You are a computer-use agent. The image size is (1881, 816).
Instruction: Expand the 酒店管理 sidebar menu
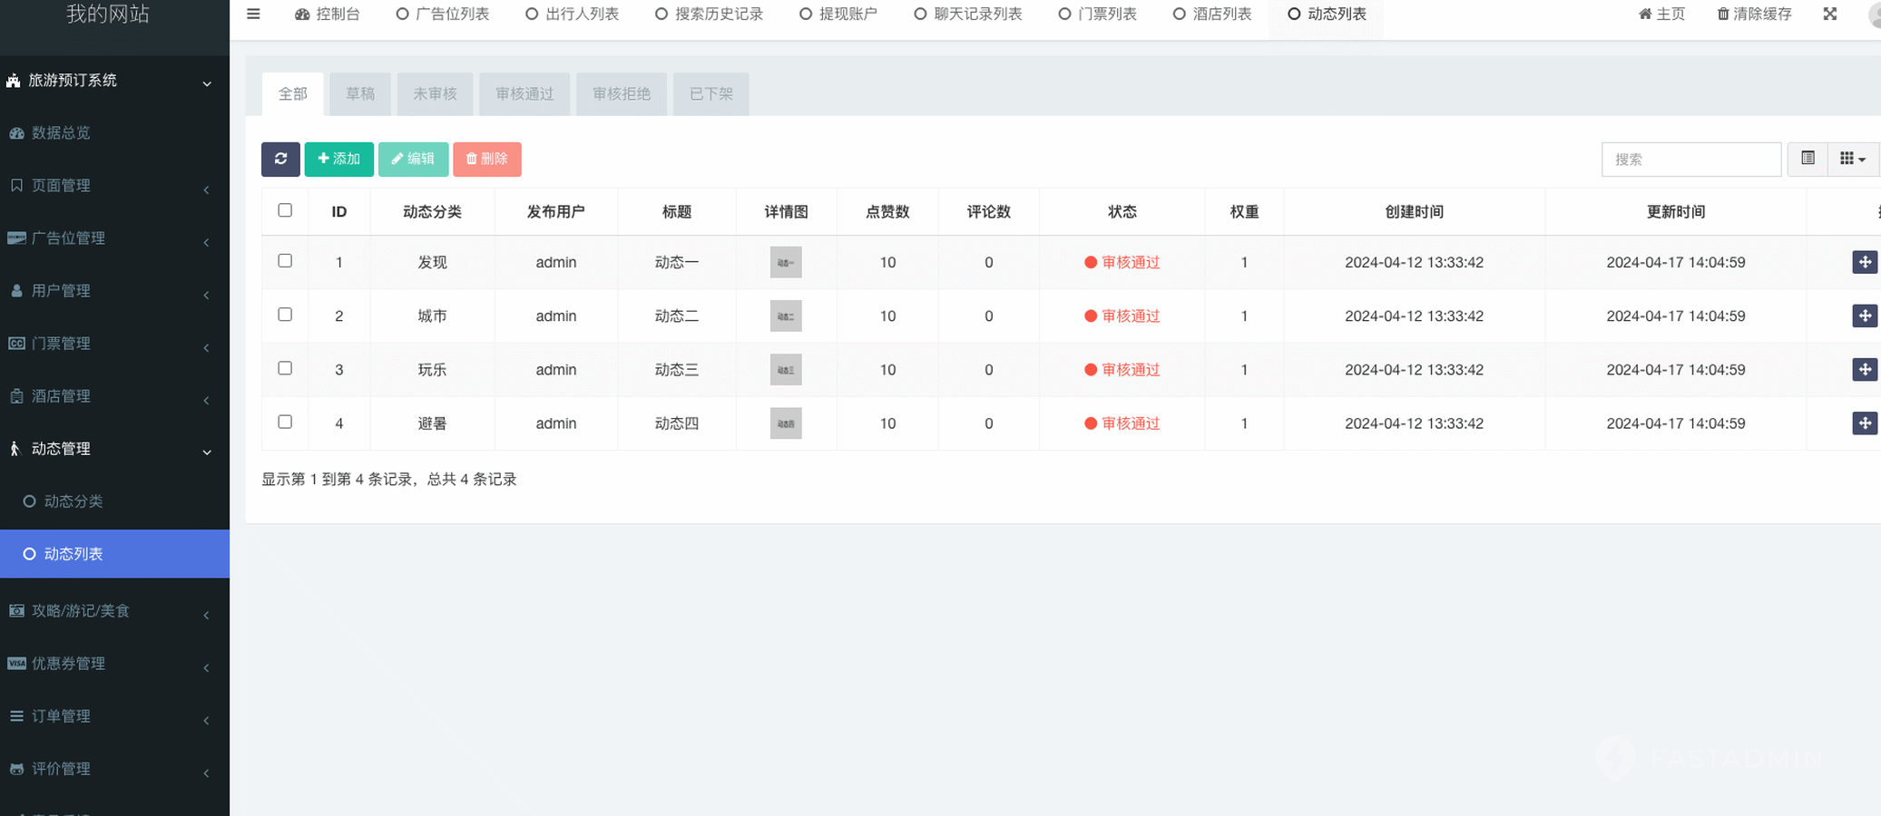pos(114,396)
